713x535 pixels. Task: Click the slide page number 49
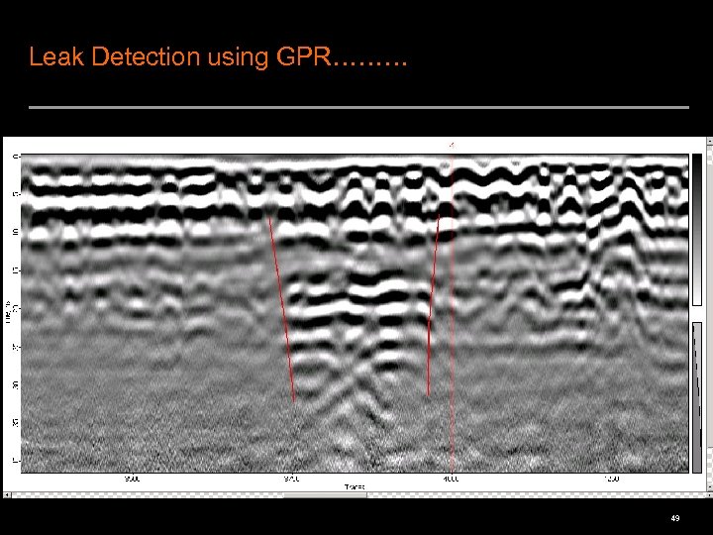click(675, 518)
